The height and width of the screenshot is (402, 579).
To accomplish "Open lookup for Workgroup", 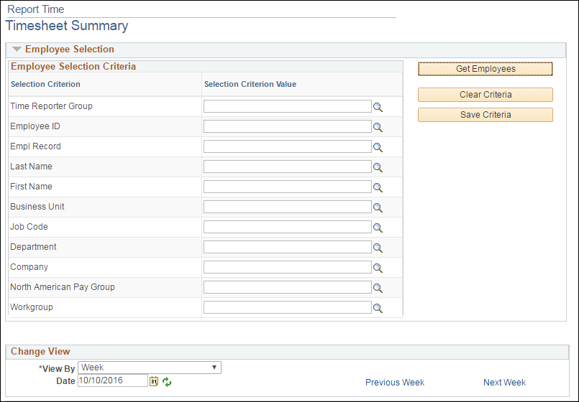I will coord(378,308).
